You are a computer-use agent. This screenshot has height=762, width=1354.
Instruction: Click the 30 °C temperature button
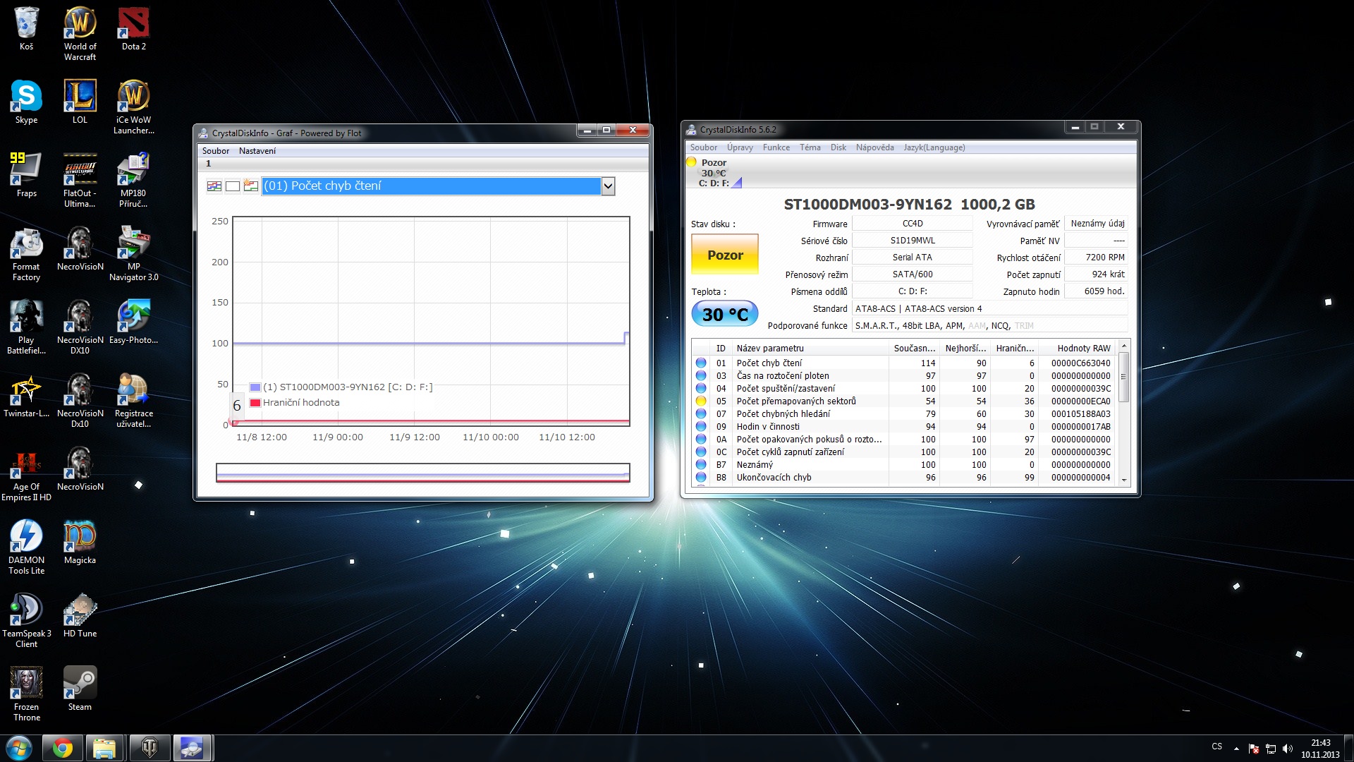[x=724, y=314]
